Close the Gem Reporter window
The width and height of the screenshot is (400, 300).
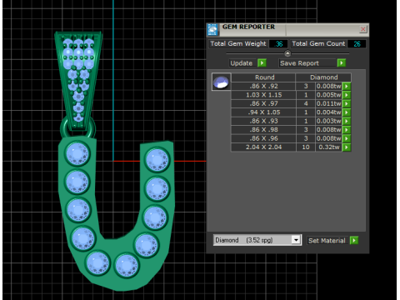click(362, 29)
